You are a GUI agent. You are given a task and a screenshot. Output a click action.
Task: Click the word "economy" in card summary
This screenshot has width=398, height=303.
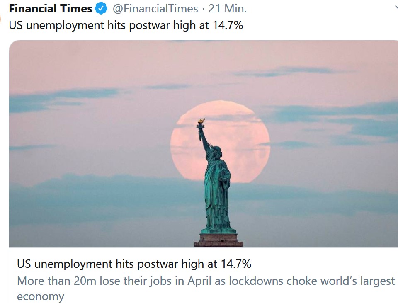pos(41,296)
